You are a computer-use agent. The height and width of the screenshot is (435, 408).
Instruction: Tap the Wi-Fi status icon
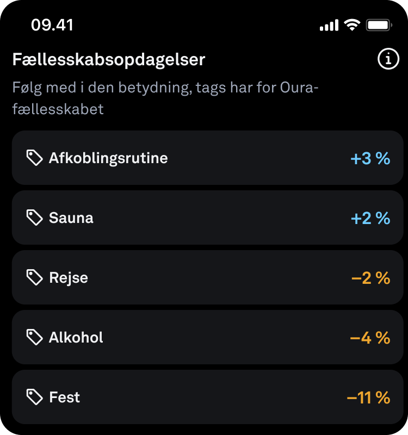click(352, 25)
